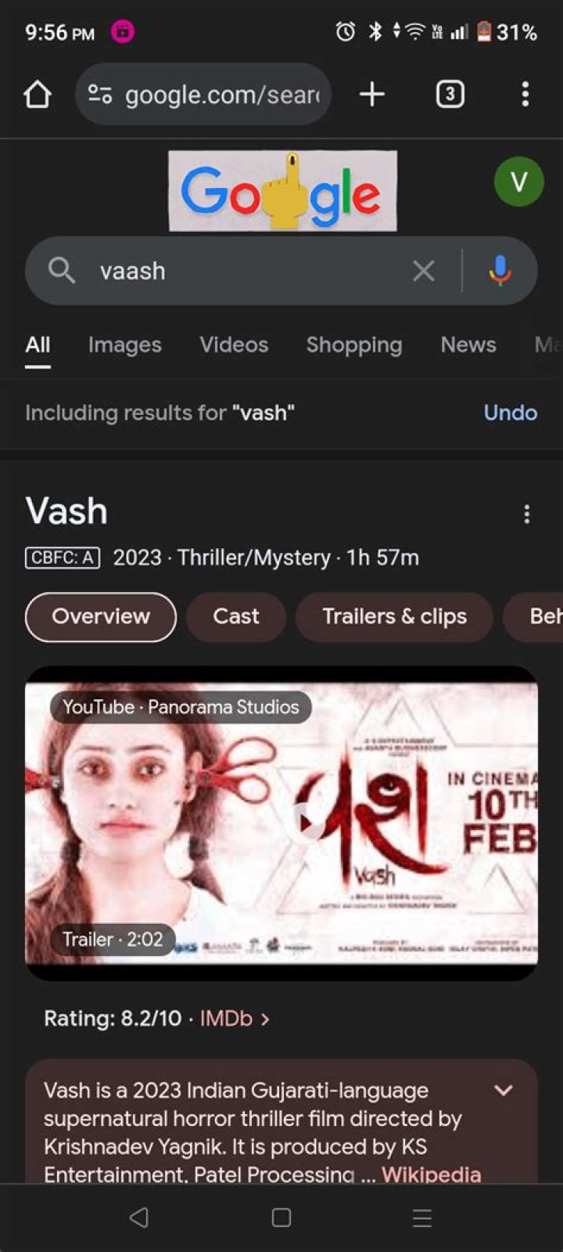This screenshot has width=563, height=1252.
Task: Focus the search box containing vaash
Action: pyautogui.click(x=242, y=271)
